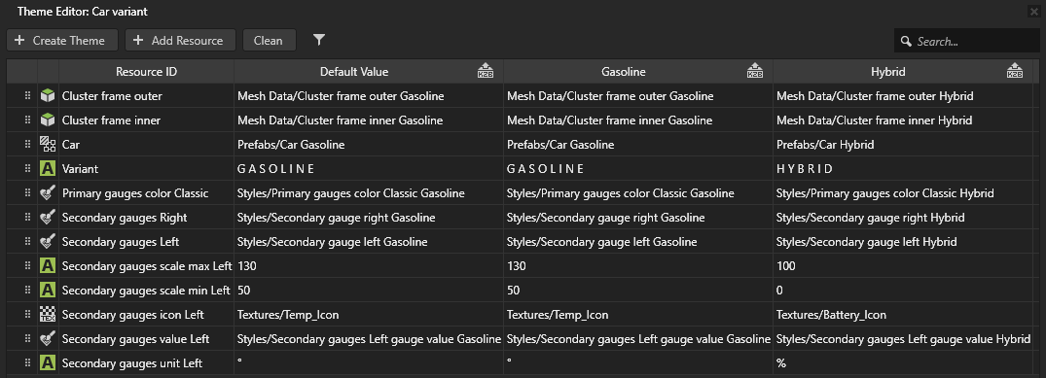
Task: Click drag handle of Secondary gauges unit Left row
Action: coord(27,363)
